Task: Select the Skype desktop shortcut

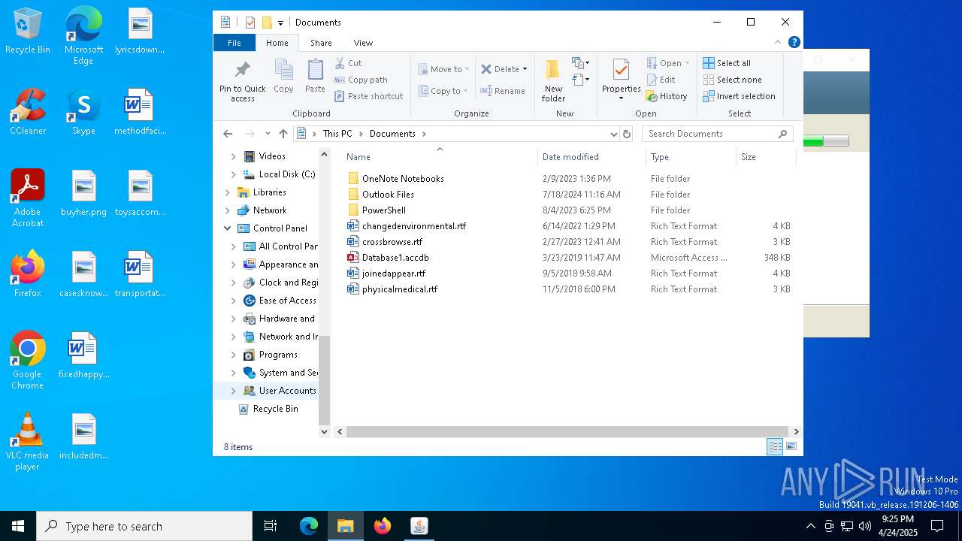Action: pos(83,111)
